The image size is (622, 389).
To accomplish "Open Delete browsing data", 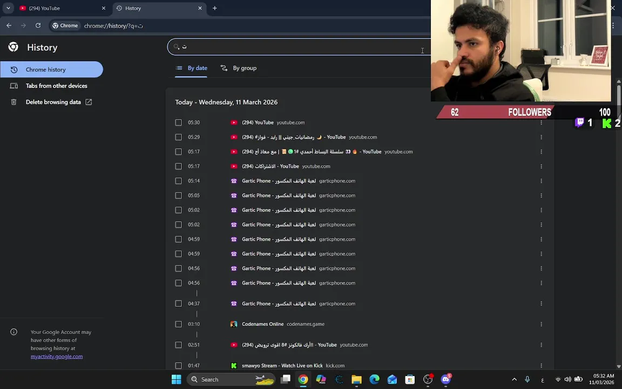I will 52,102.
